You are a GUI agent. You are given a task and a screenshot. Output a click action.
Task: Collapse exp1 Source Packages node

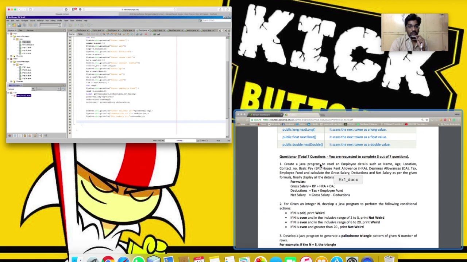(x=11, y=36)
